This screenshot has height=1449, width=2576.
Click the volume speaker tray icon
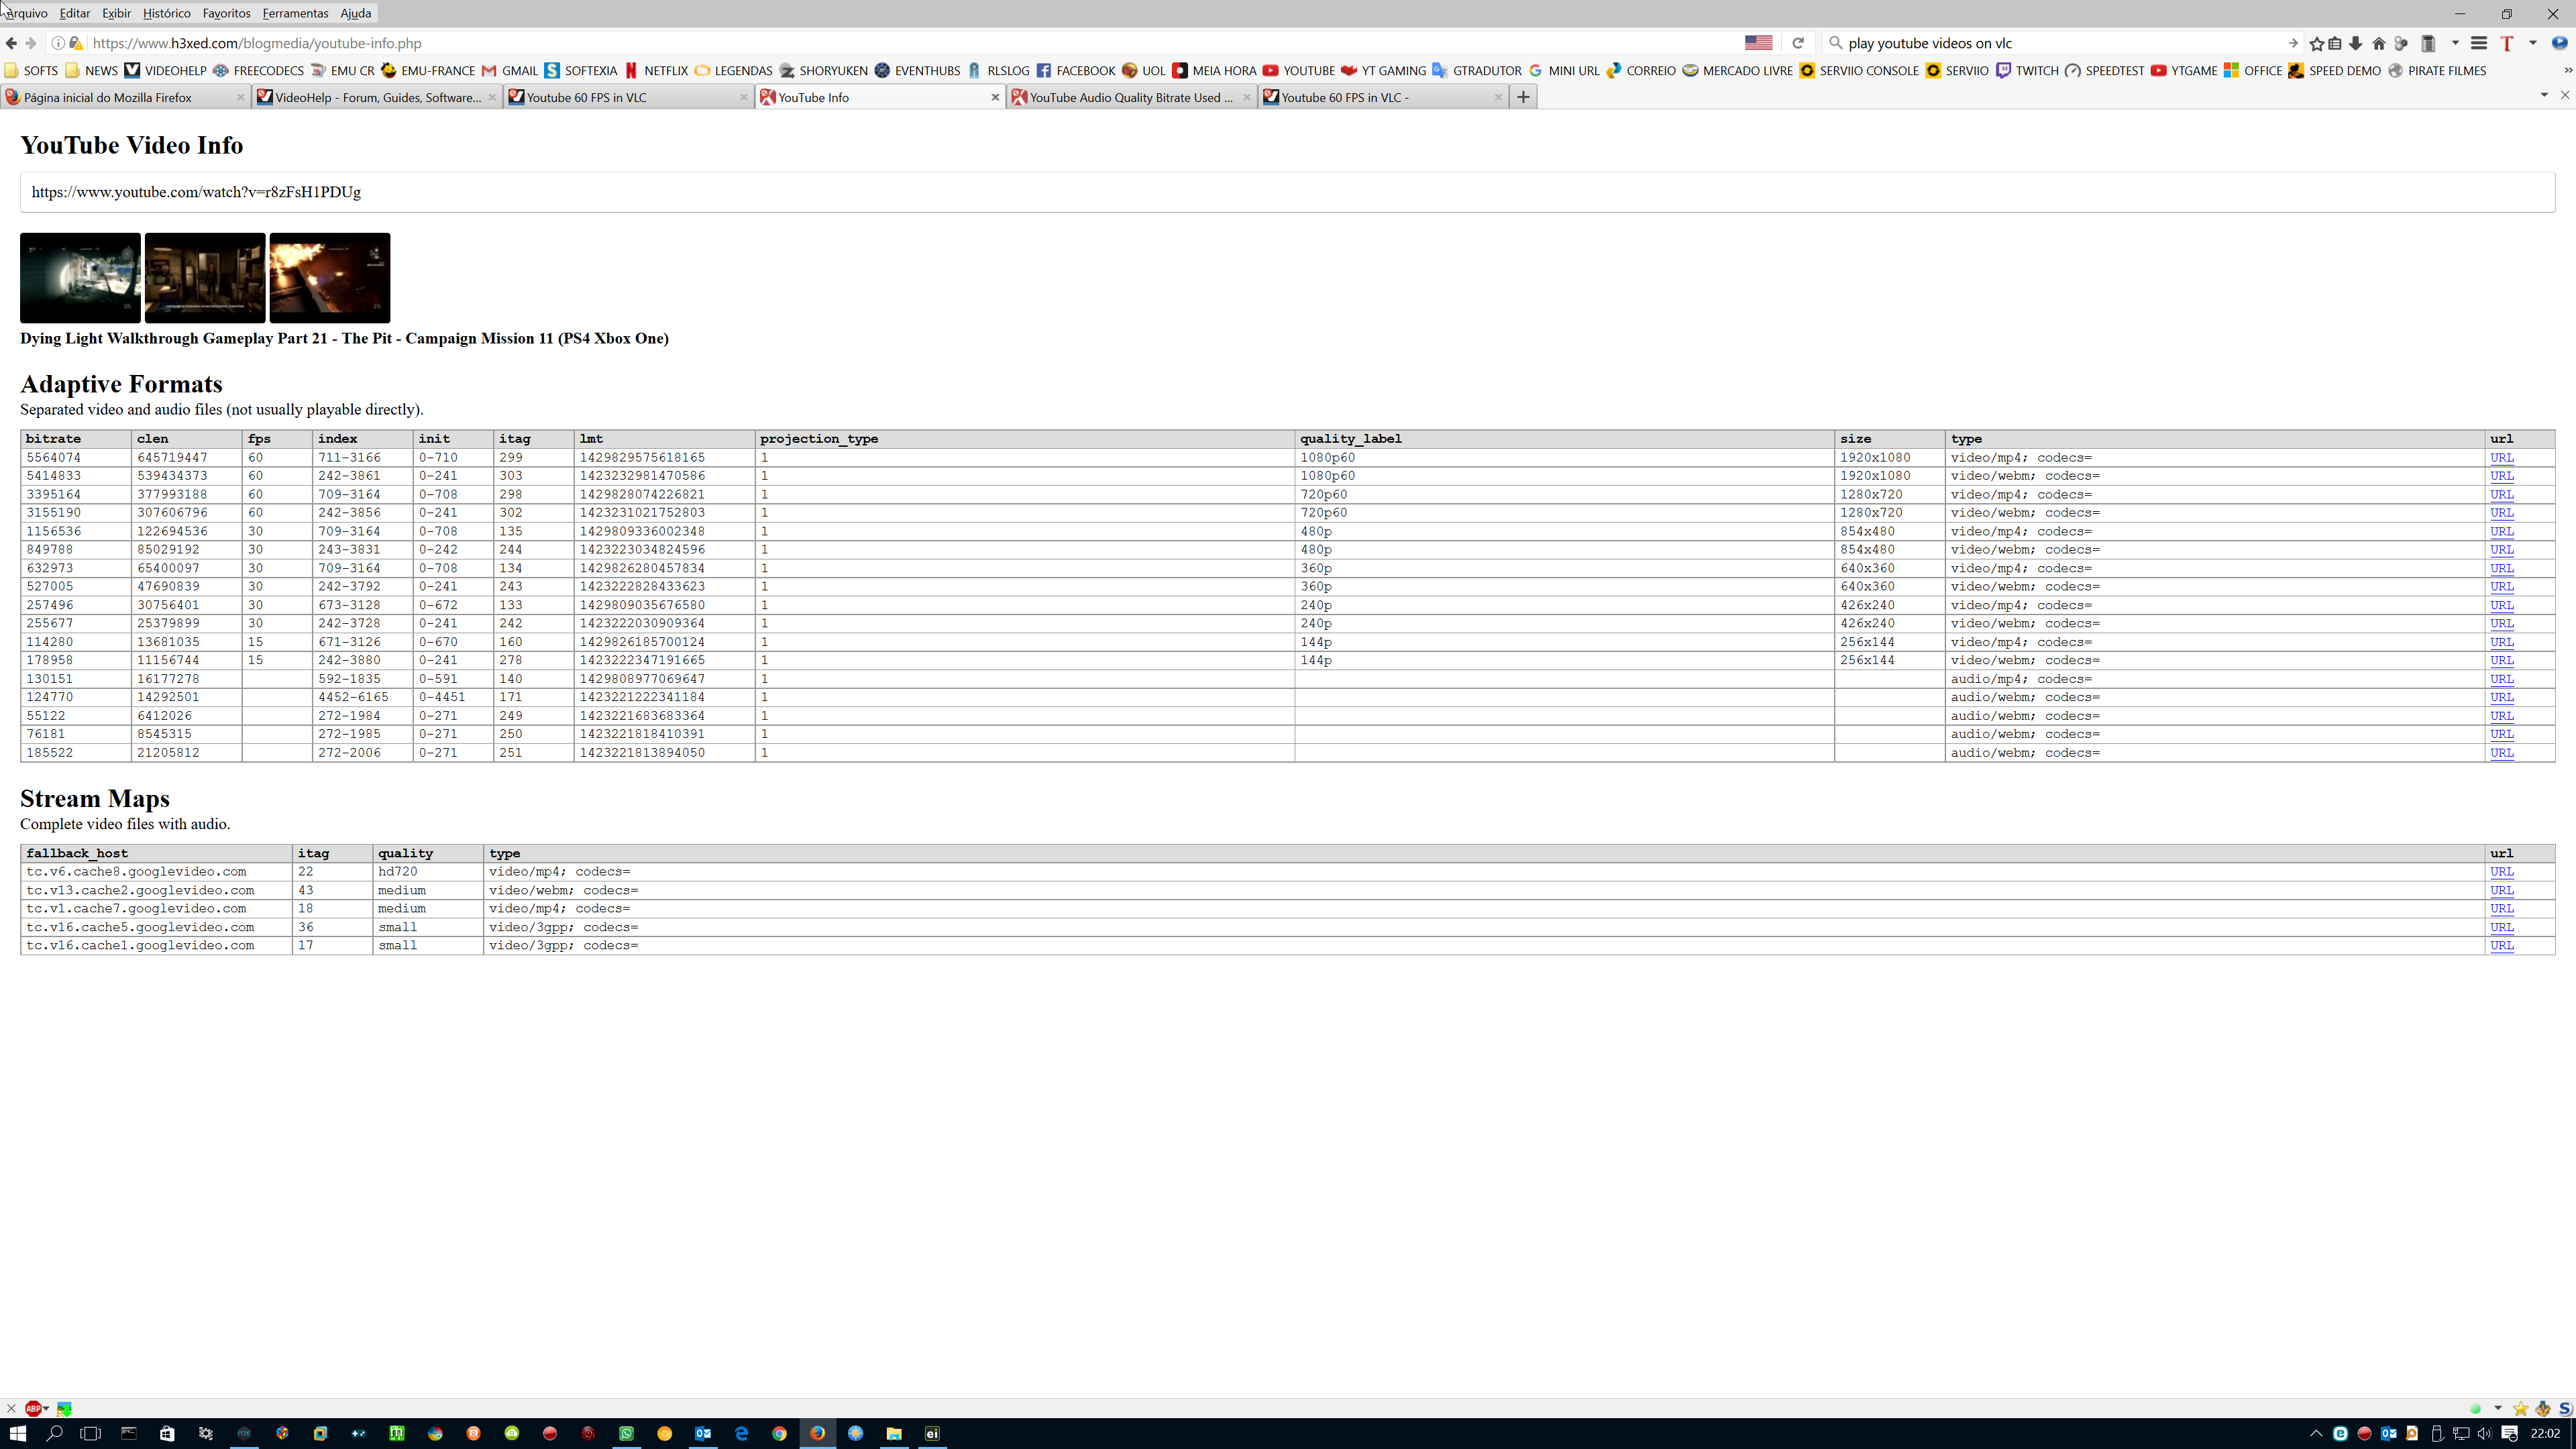[2484, 1433]
